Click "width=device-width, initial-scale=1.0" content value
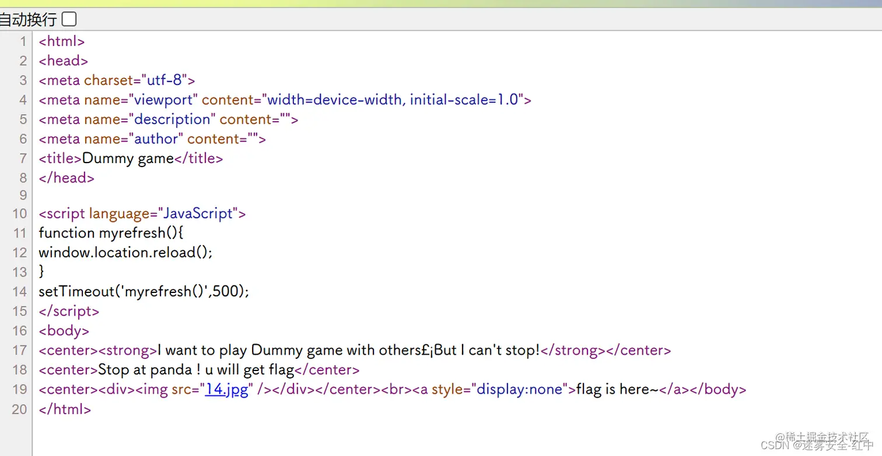Viewport: 882px width, 456px height. (393, 100)
